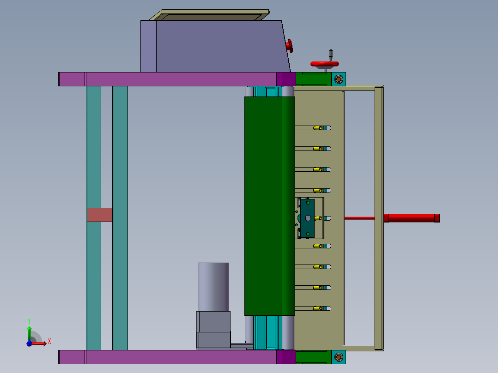Screen dimensions: 498x373
Task: Select the tan tray on top of the control box
Action: pyautogui.click(x=210, y=15)
